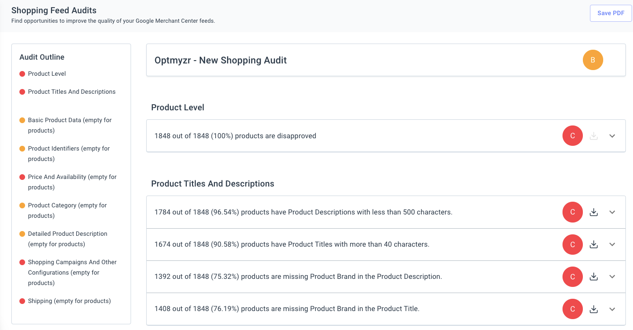
Task: Click C badge on missing brand in title row
Action: click(x=572, y=309)
